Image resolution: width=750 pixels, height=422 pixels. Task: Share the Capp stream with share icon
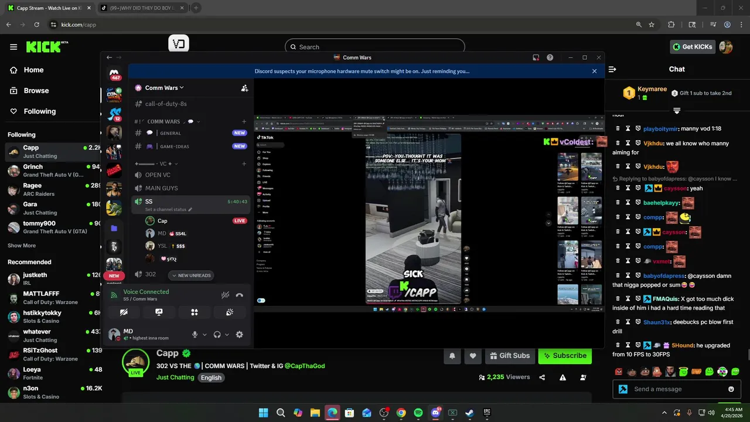click(x=542, y=377)
